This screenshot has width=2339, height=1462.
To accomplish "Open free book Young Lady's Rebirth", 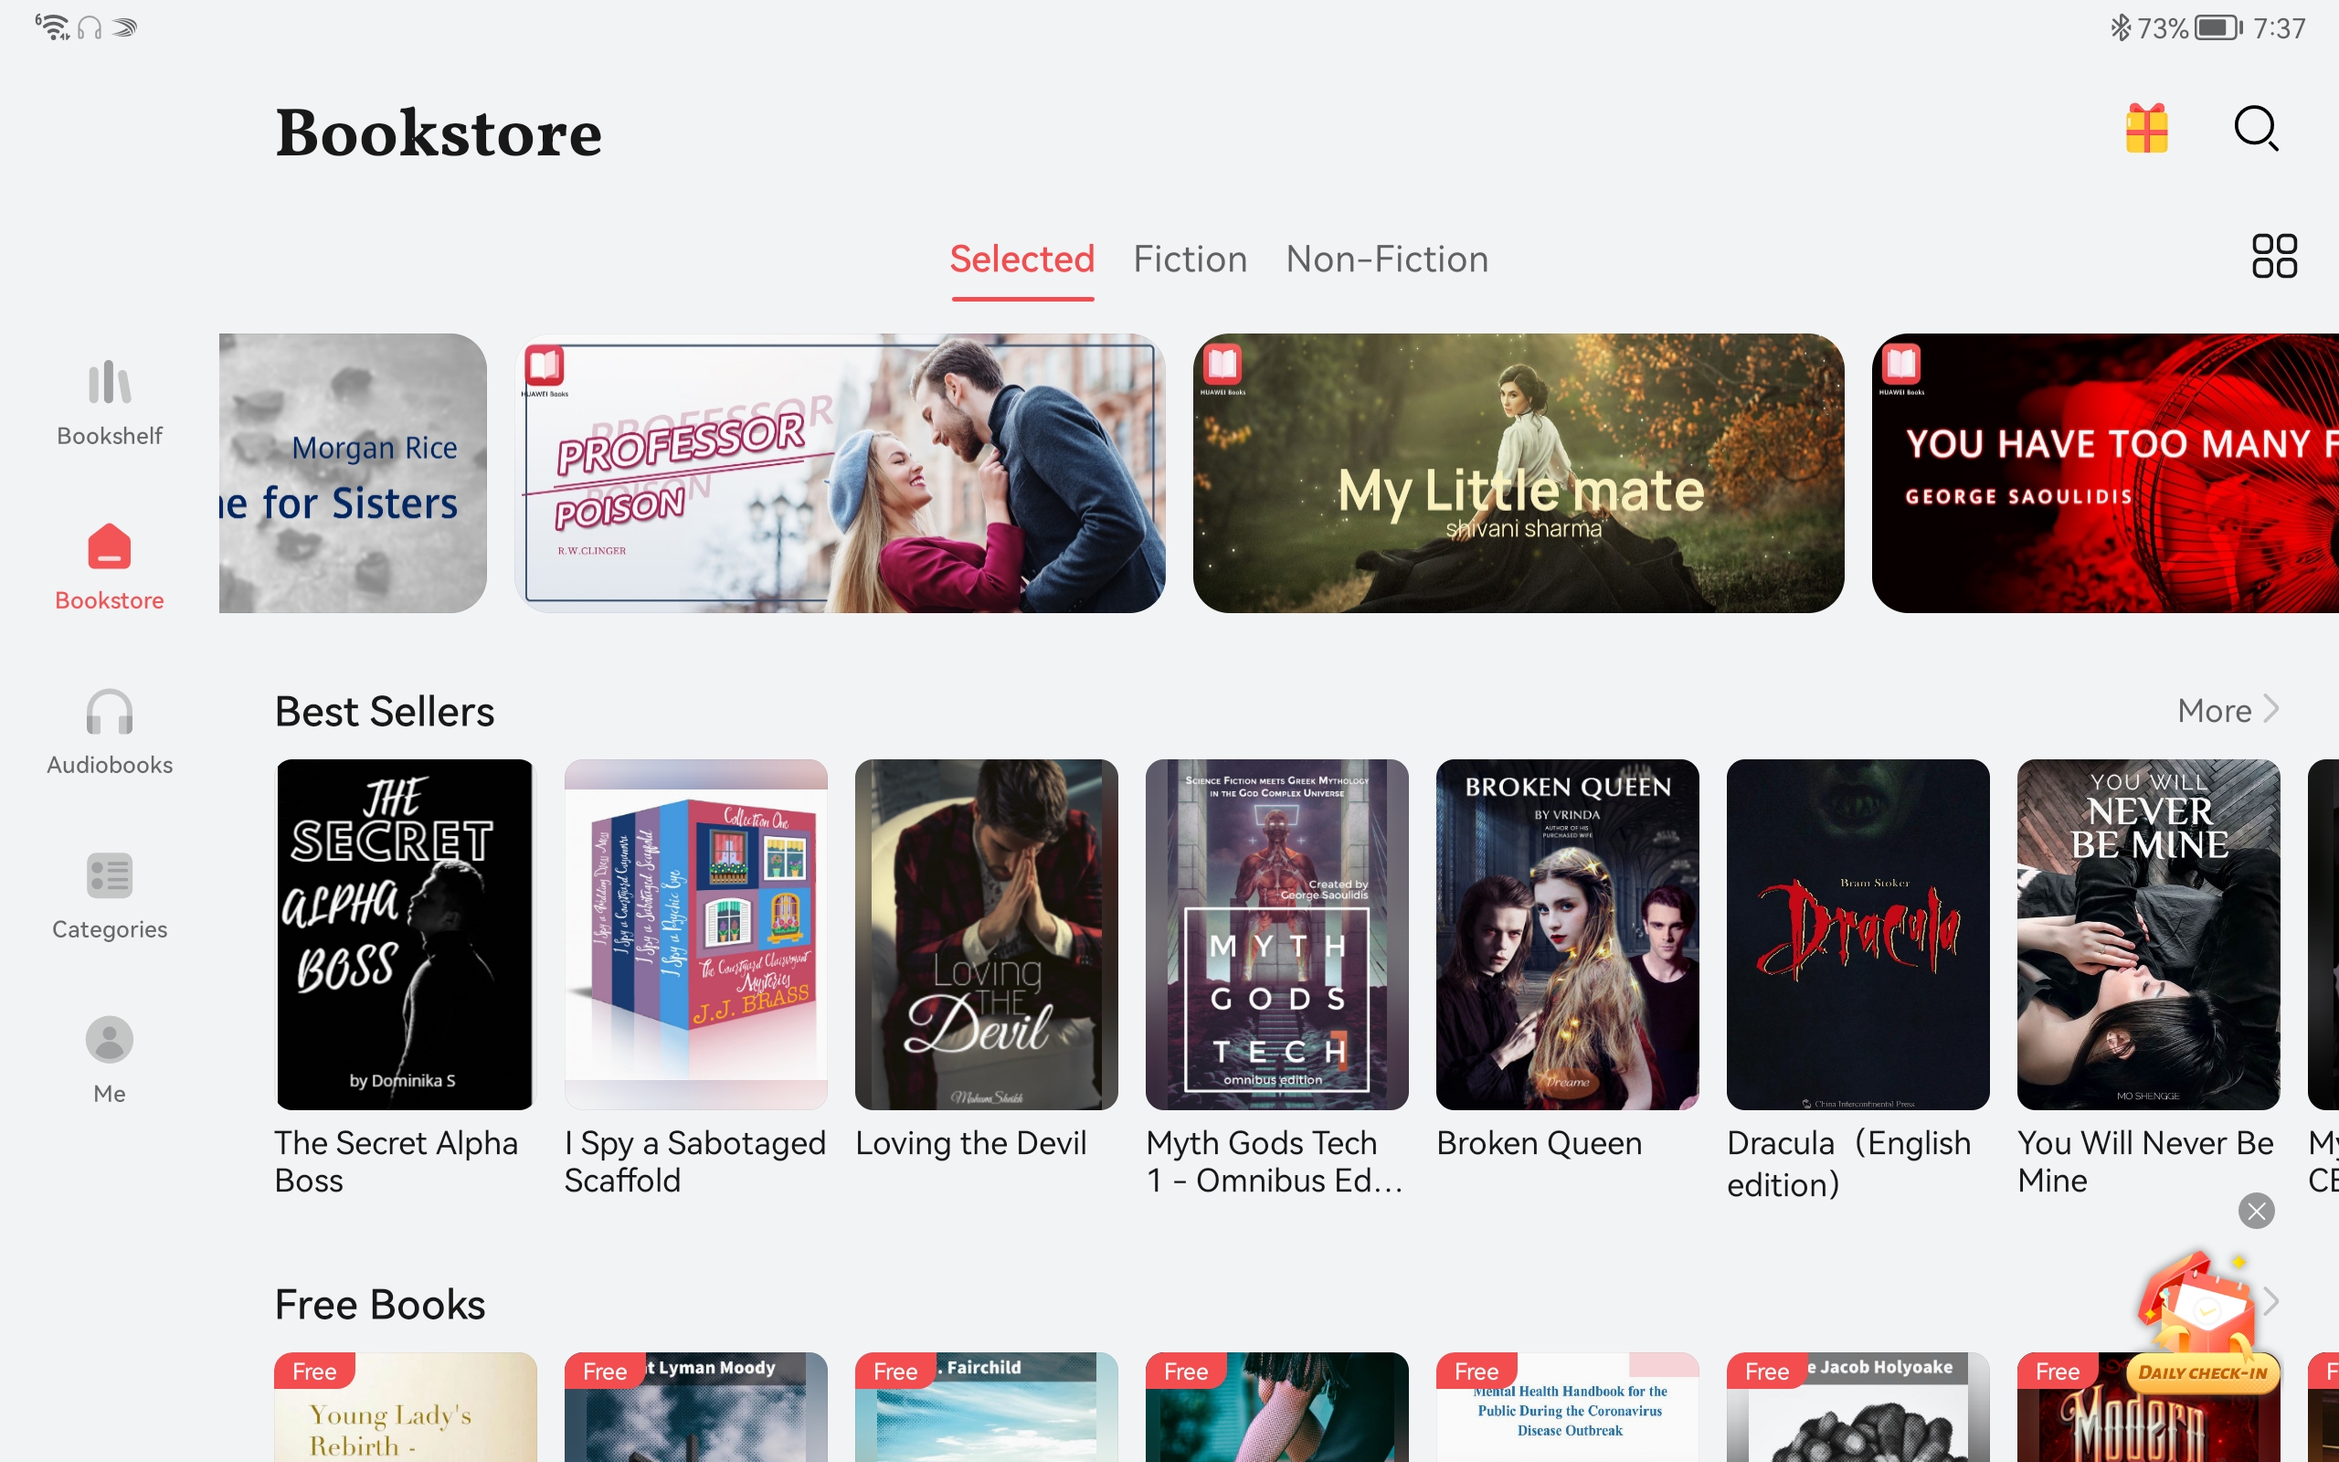I will (405, 1407).
